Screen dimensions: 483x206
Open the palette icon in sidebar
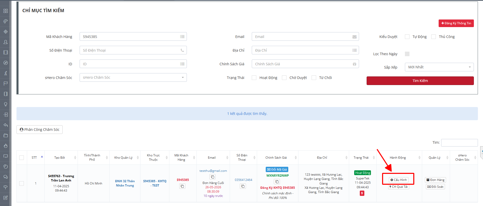tap(6, 21)
